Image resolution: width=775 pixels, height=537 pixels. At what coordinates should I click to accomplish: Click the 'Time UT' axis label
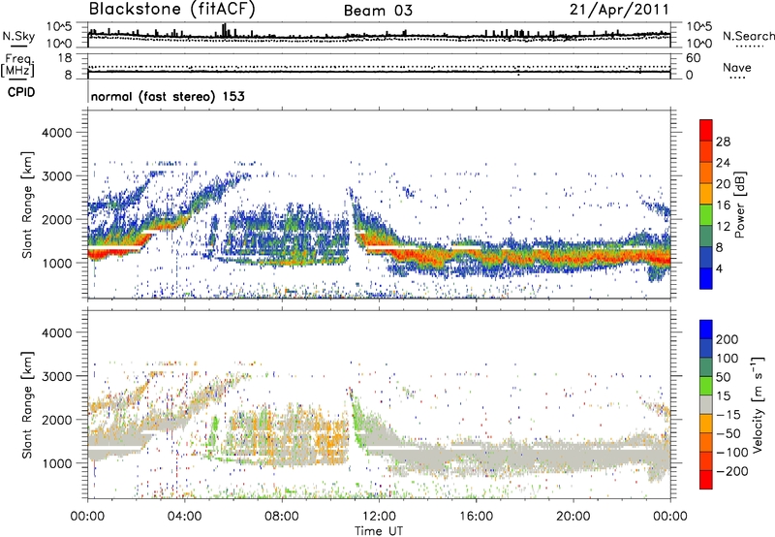coord(379,530)
